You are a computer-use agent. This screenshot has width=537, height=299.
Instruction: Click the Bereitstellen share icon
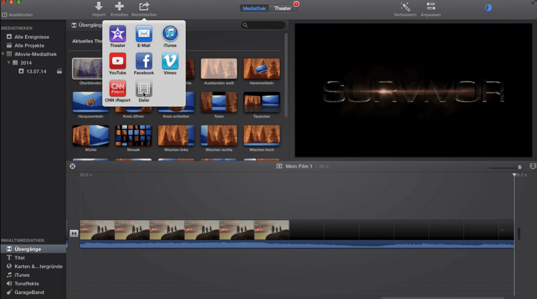144,6
